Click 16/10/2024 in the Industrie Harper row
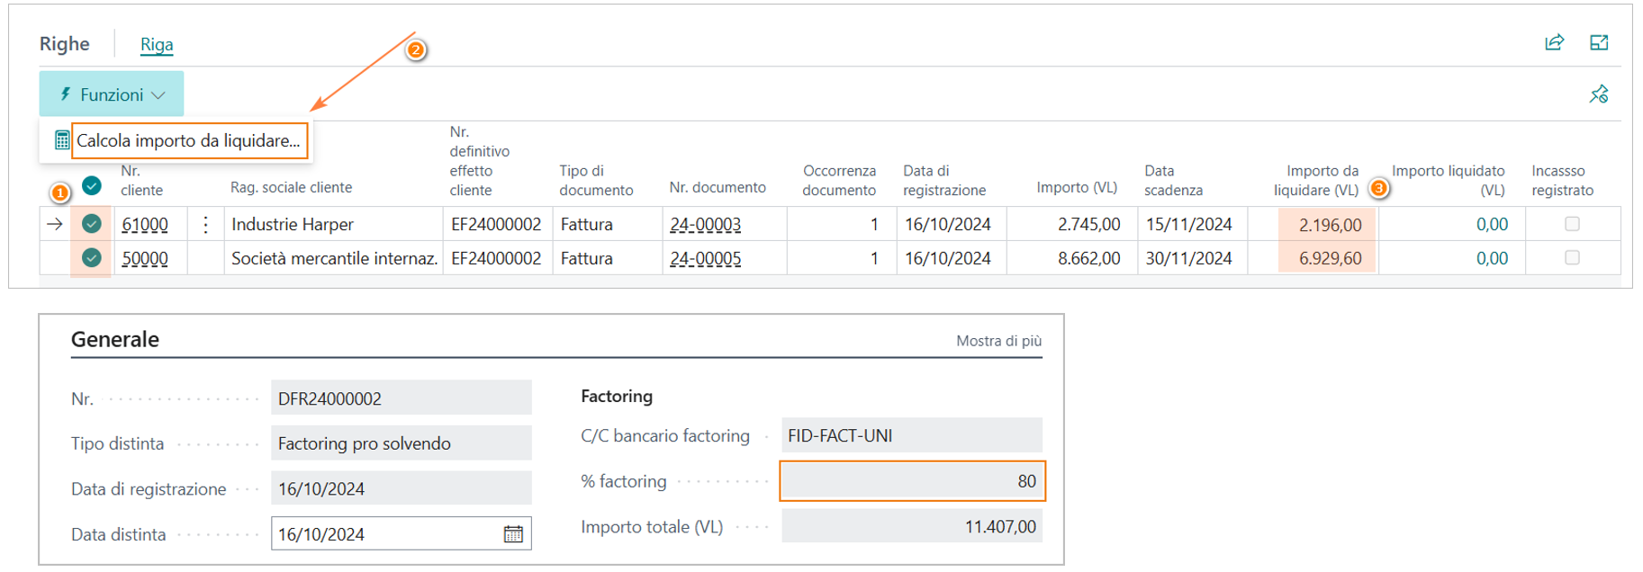The width and height of the screenshot is (1643, 572). (x=947, y=224)
